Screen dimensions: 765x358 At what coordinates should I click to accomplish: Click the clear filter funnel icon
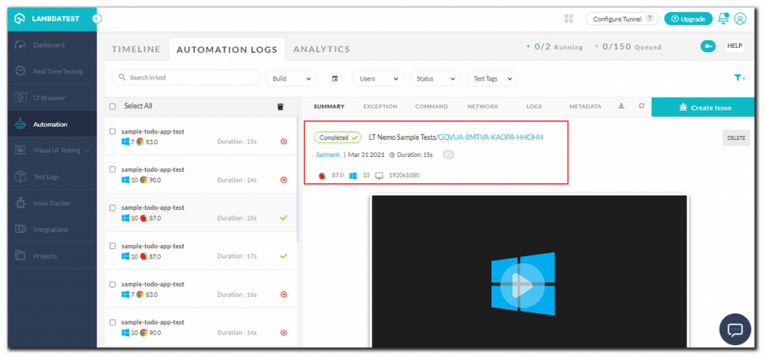739,78
